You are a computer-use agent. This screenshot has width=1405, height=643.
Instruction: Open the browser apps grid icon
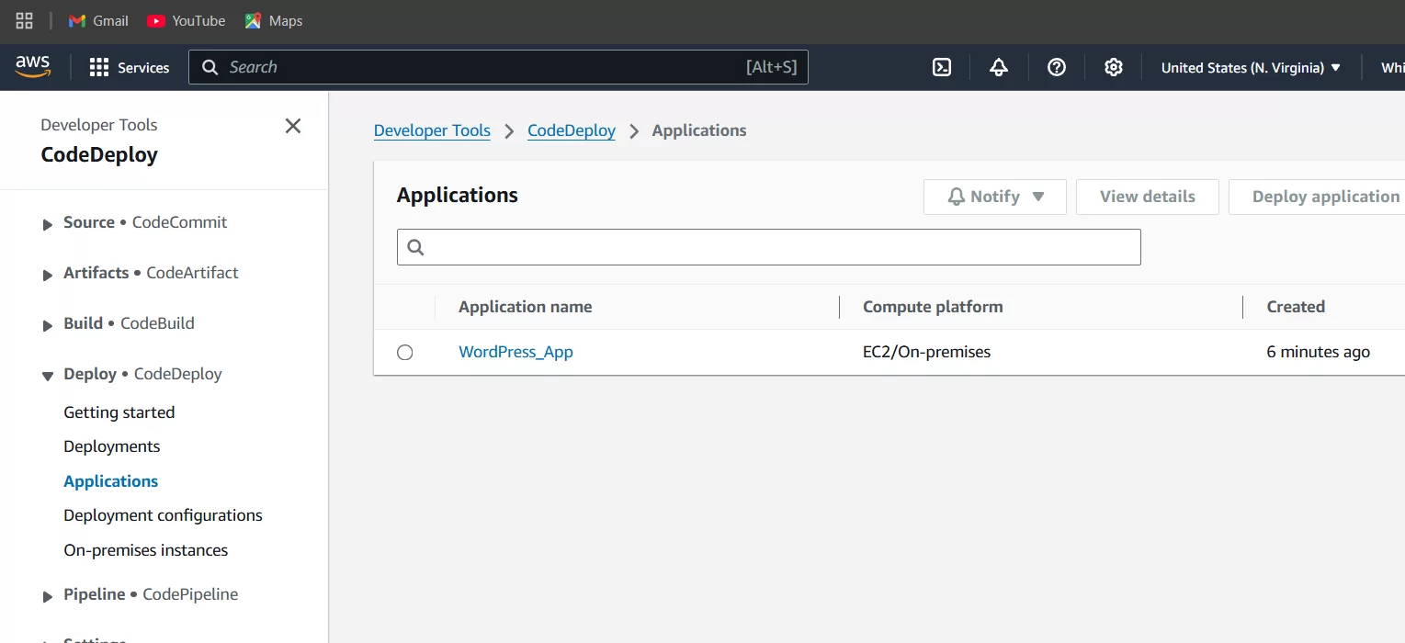coord(25,20)
